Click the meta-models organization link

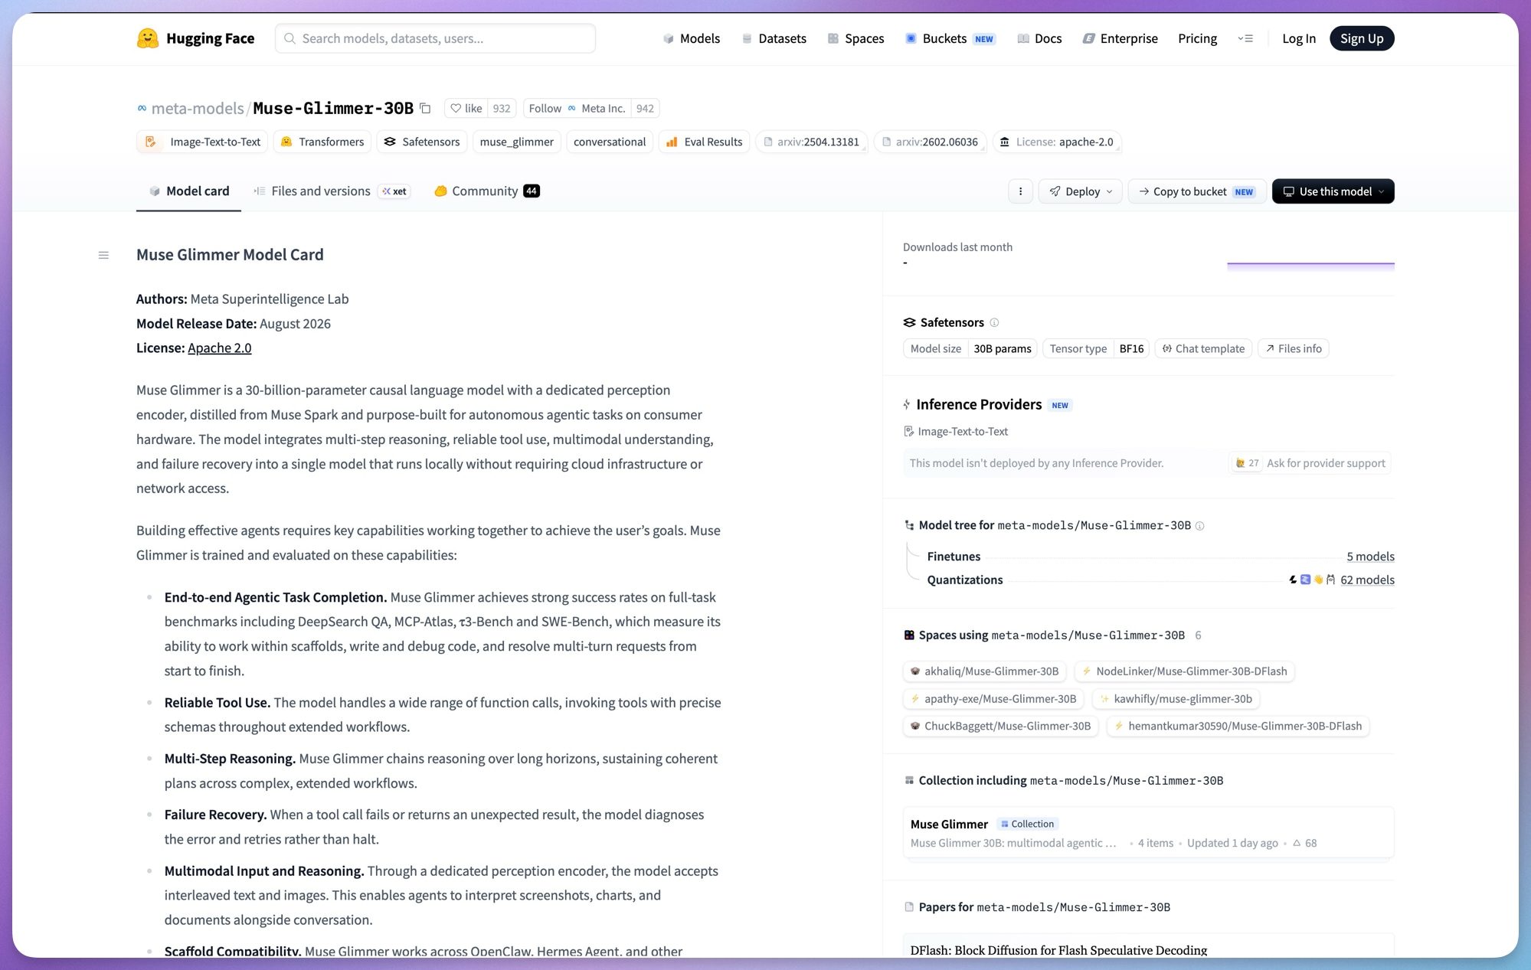(x=198, y=108)
